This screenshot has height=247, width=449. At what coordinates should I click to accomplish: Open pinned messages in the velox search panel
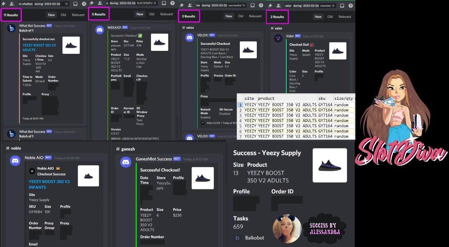(182, 5)
